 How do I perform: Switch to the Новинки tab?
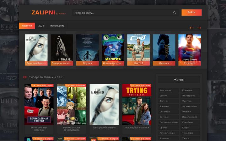click(27, 26)
